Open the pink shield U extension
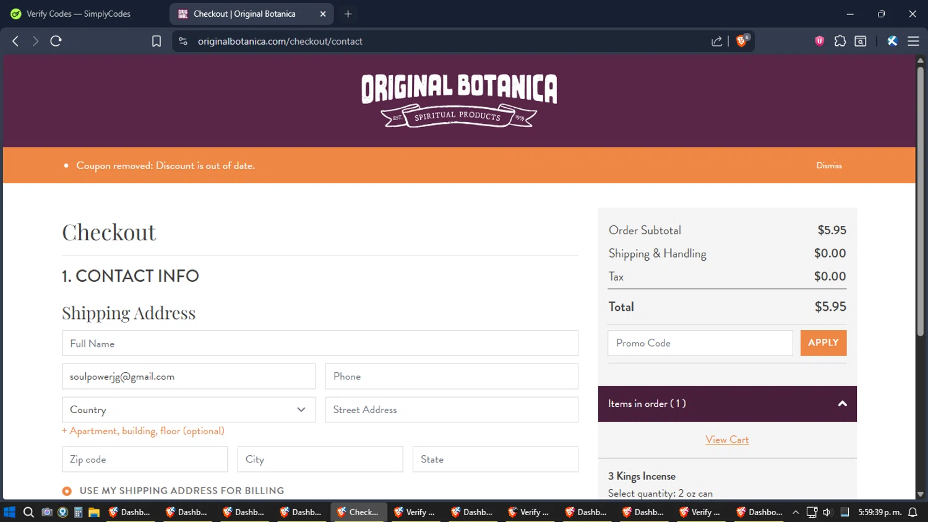 (x=820, y=41)
